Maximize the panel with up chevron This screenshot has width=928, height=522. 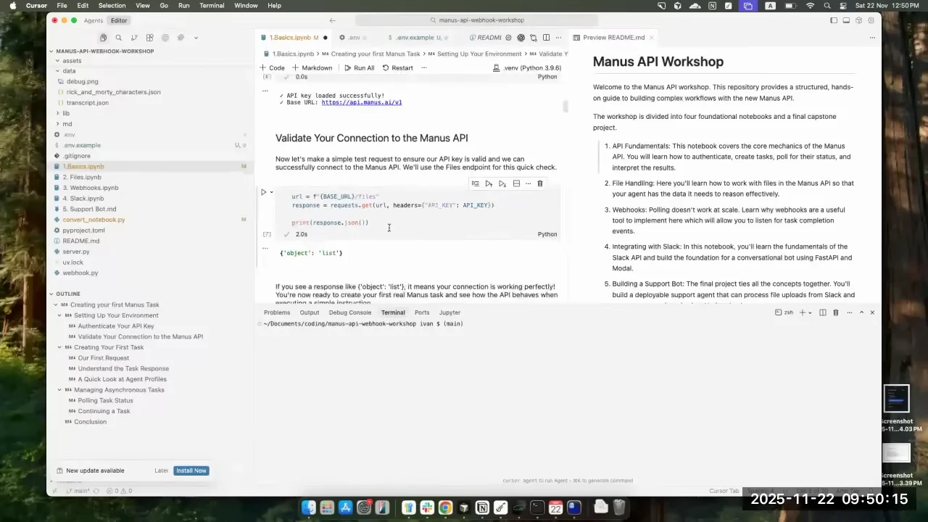[861, 312]
